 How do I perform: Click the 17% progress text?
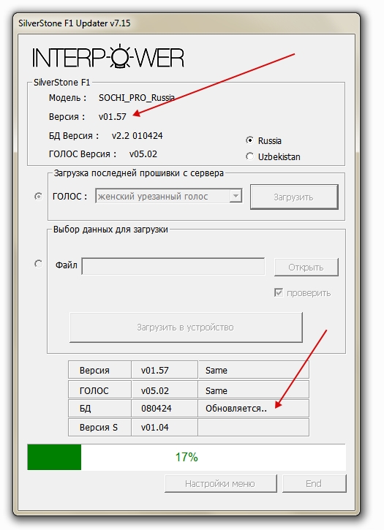187,457
